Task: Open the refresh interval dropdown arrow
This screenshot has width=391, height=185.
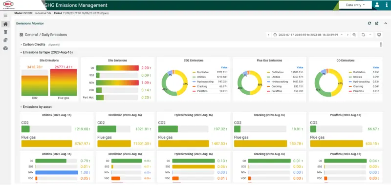Action: coord(370,35)
